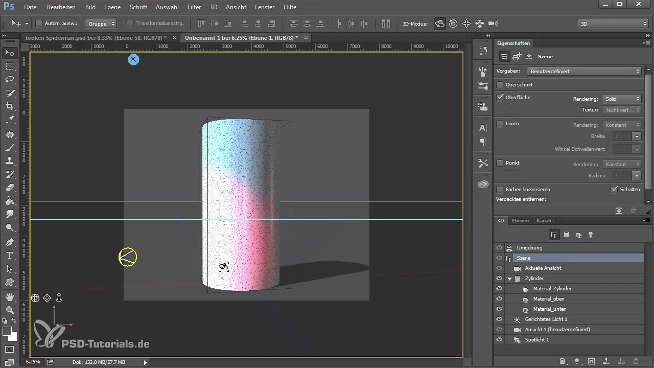Enable the Linien checkbox

tap(500, 124)
